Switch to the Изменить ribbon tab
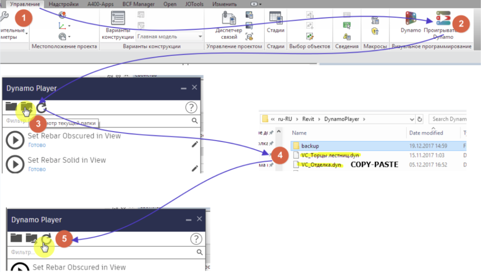The image size is (481, 272). 224,4
